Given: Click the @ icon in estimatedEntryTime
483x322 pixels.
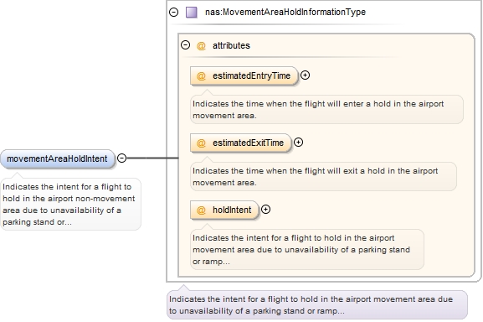Looking at the screenshot, I should point(201,75).
